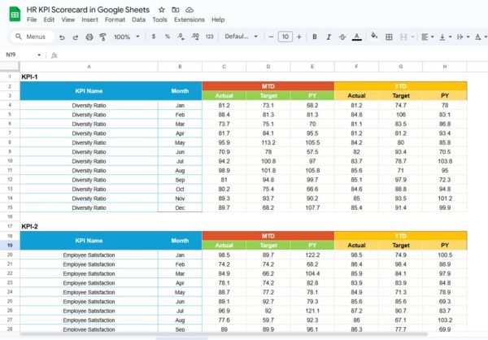The width and height of the screenshot is (488, 340).
Task: Toggle italic formatting
Action: point(329,37)
